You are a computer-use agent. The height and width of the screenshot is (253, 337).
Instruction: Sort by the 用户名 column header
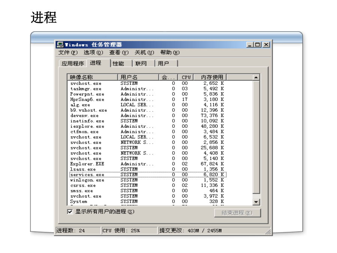click(138, 77)
